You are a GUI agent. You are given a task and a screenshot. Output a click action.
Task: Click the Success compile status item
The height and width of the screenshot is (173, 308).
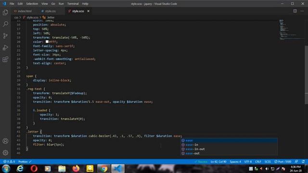point(201,161)
